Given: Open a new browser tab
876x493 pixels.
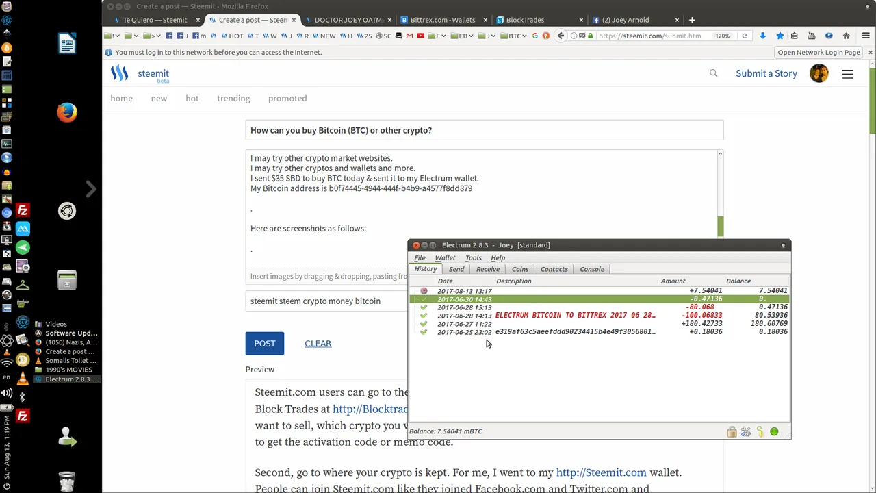Looking at the screenshot, I should click(692, 20).
